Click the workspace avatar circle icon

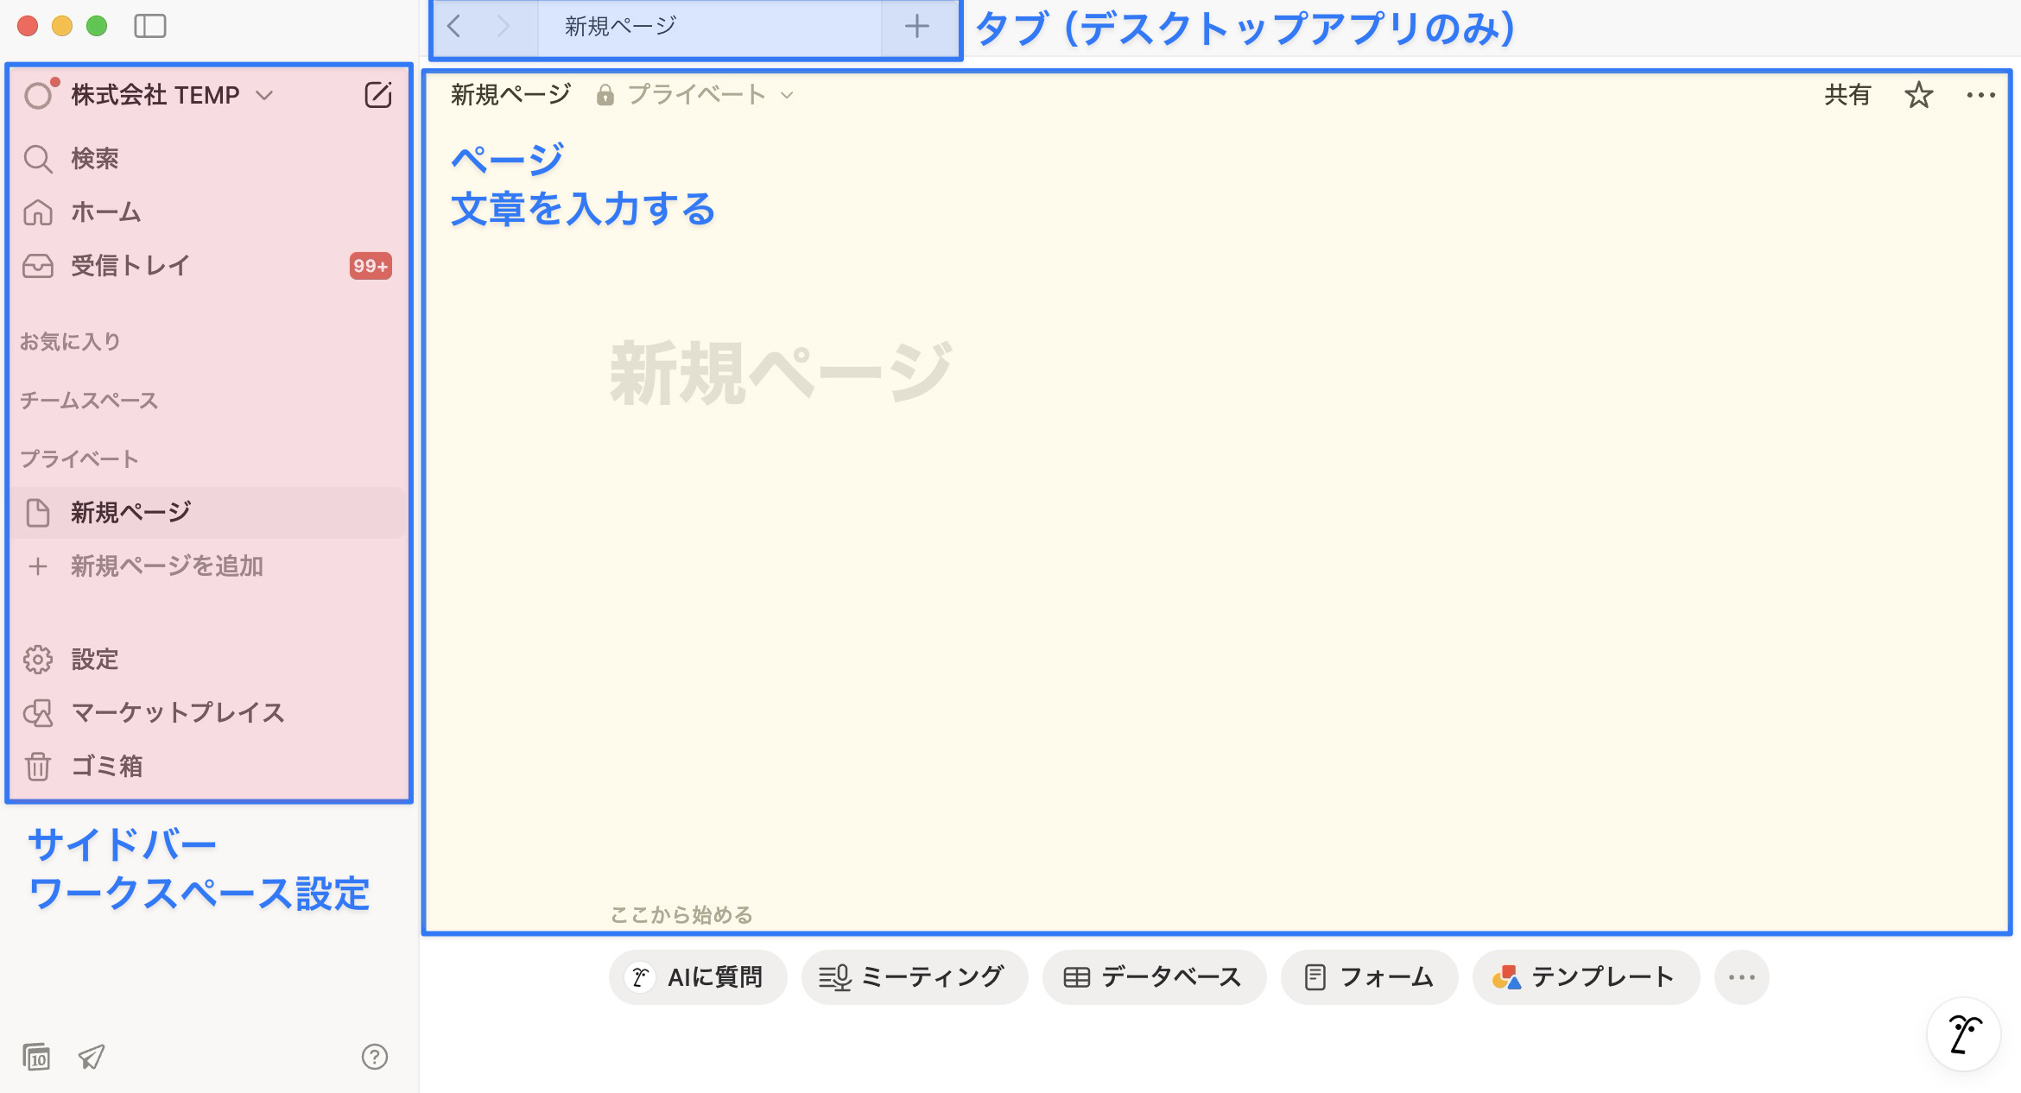(x=40, y=94)
